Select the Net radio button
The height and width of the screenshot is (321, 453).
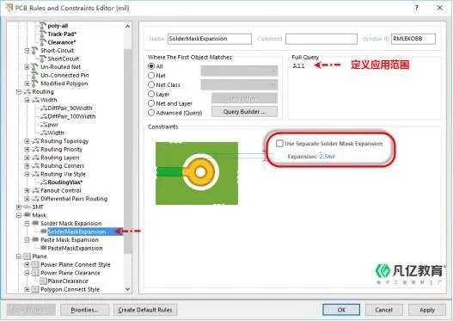click(x=151, y=76)
